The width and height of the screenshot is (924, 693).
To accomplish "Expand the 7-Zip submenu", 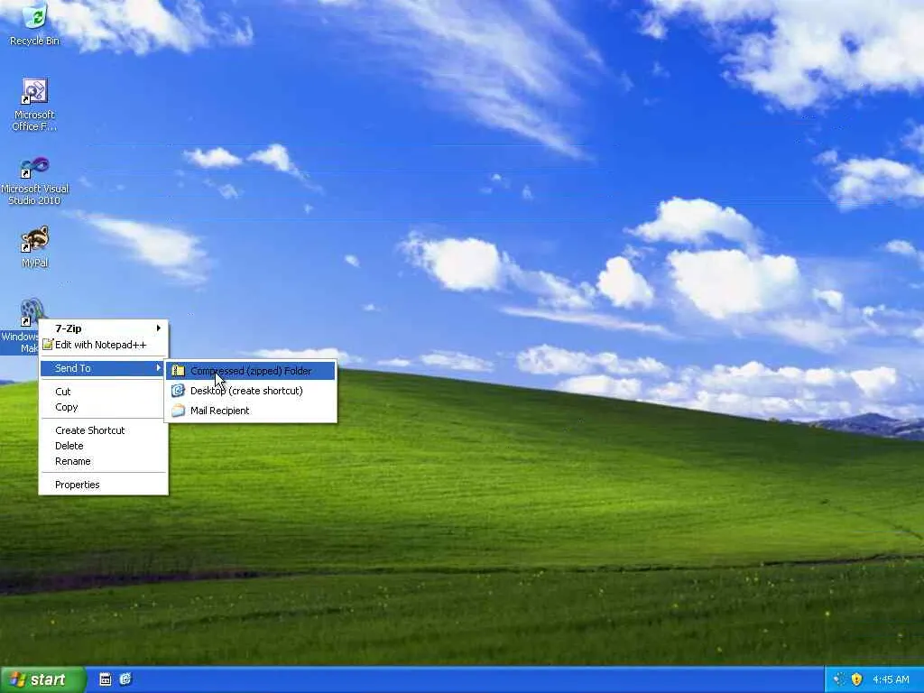I will 104,328.
